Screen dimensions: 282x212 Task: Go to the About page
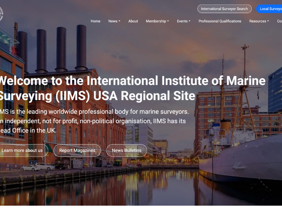(133, 21)
